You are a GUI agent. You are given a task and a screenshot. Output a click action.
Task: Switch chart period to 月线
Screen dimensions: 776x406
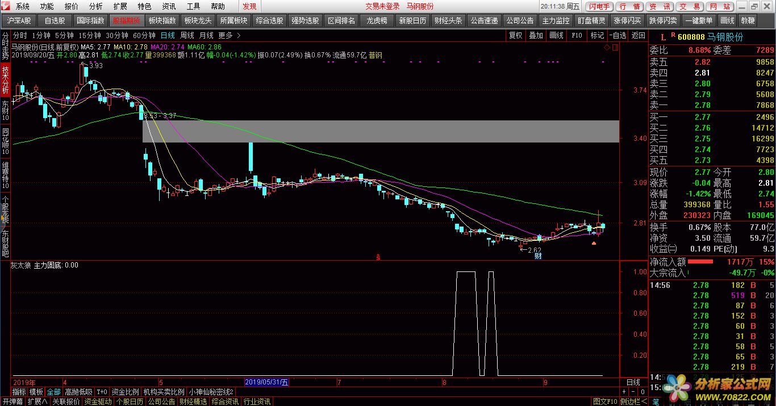point(207,35)
